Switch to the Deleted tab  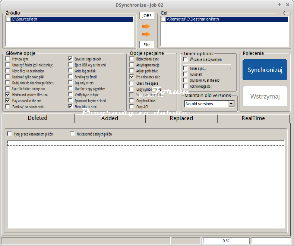tap(38, 118)
